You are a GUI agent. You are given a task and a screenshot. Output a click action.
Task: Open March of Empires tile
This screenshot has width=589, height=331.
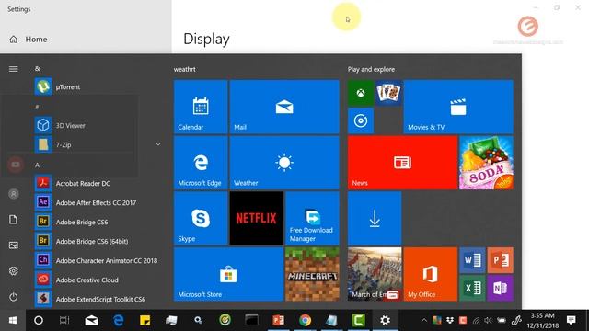click(x=375, y=274)
